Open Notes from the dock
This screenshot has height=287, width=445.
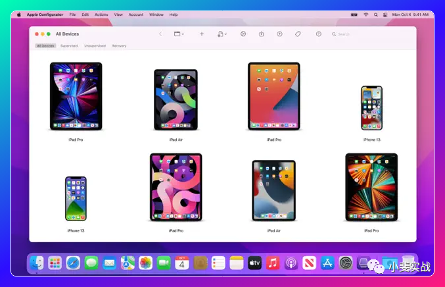coord(237,263)
